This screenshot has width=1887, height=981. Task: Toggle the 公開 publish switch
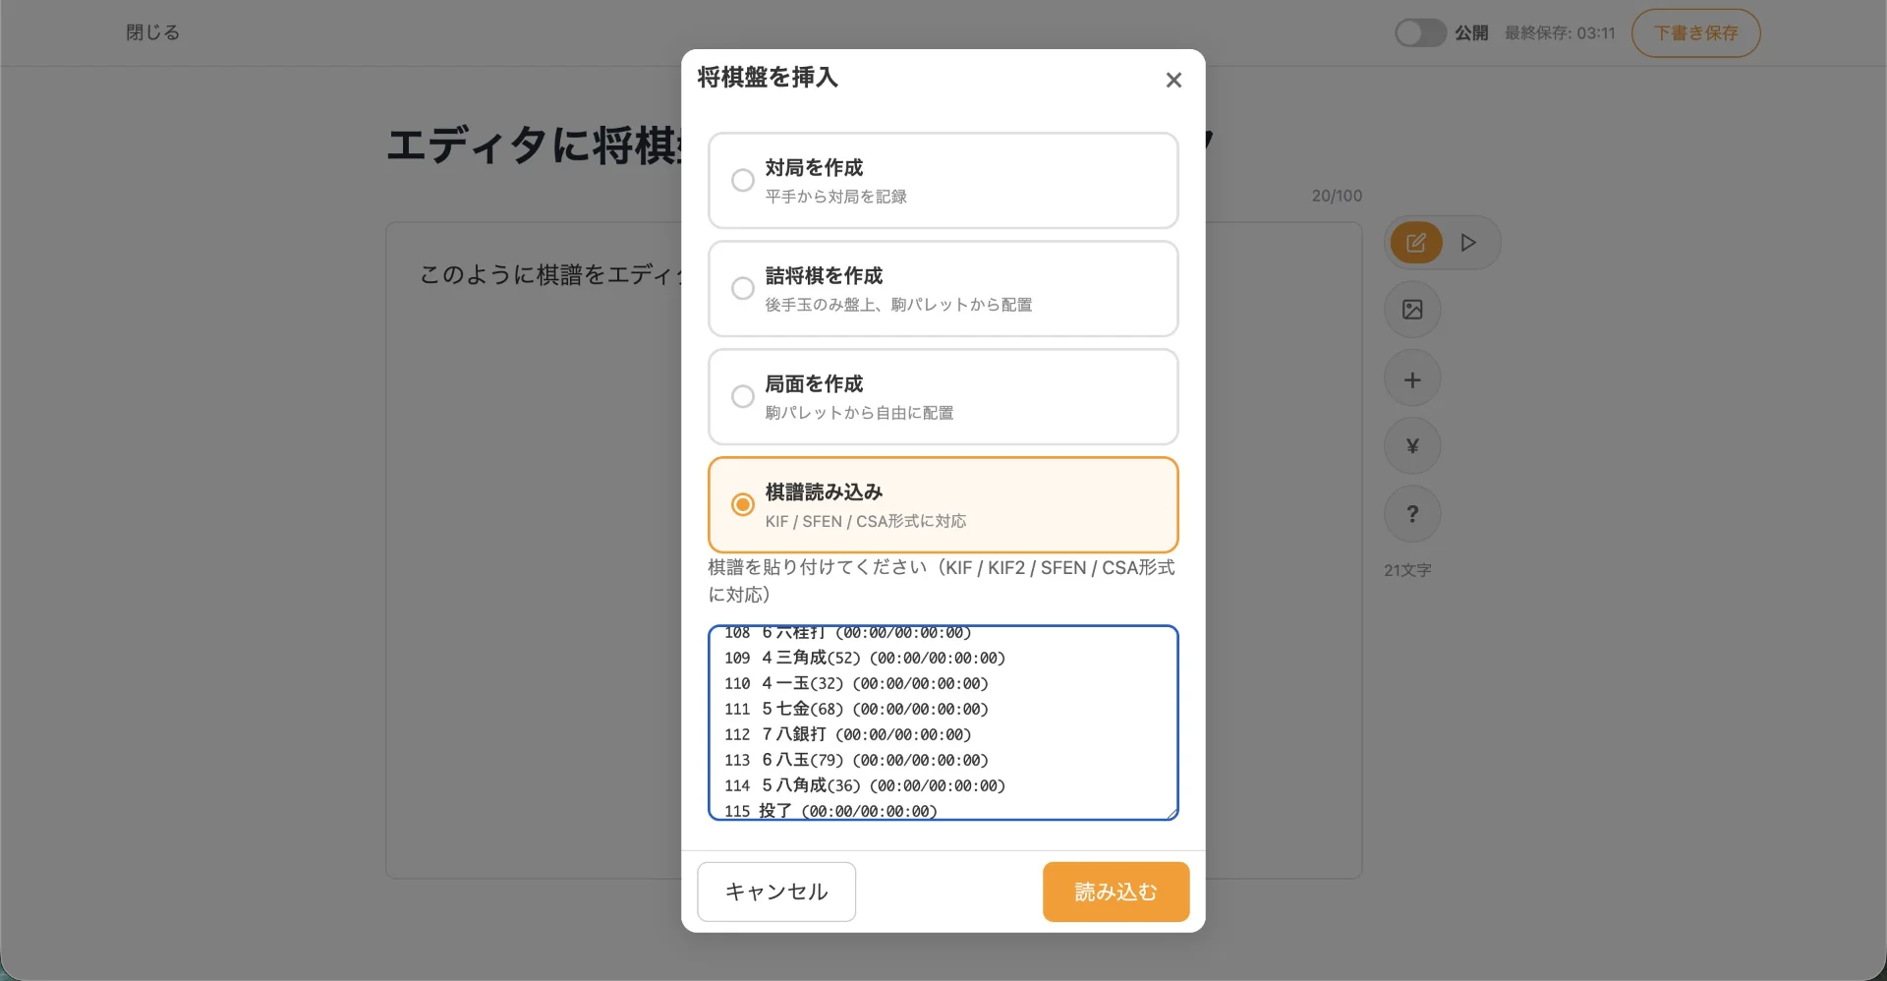(1419, 32)
